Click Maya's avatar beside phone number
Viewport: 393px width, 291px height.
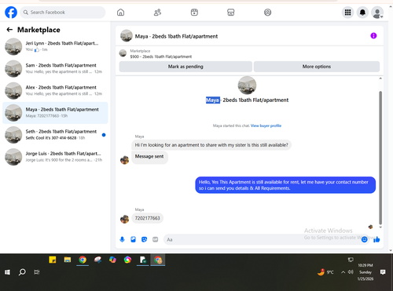[124, 219]
